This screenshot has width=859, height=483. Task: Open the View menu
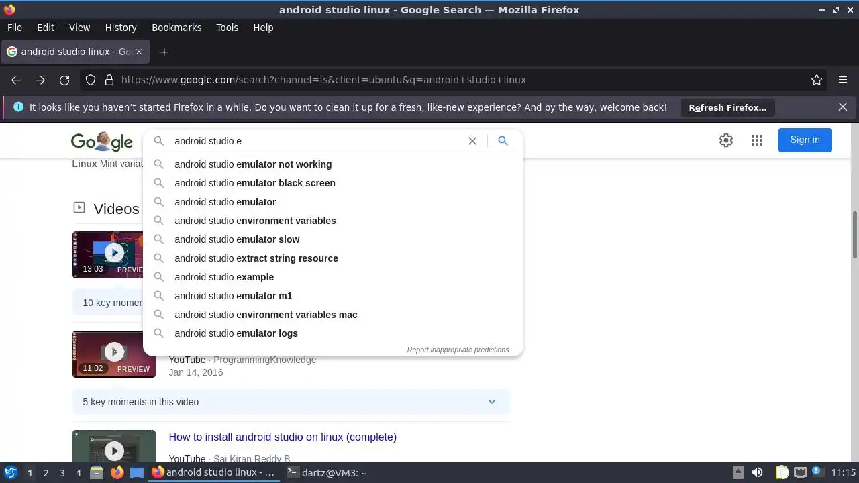tap(79, 28)
